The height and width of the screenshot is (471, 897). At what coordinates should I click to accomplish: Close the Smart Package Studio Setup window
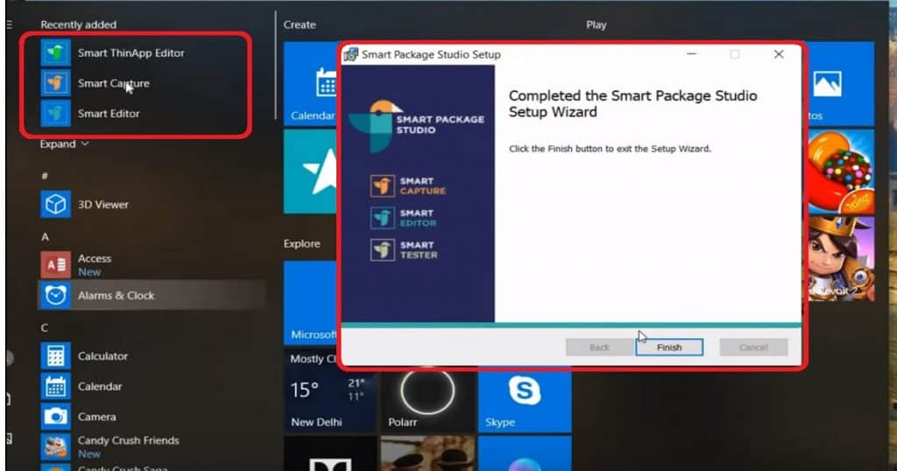click(779, 54)
